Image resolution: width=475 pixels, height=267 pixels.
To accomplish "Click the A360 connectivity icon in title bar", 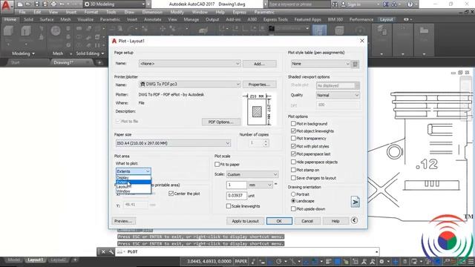I will pyautogui.click(x=394, y=4).
